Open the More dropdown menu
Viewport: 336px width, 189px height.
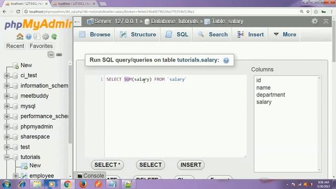pos(285,34)
